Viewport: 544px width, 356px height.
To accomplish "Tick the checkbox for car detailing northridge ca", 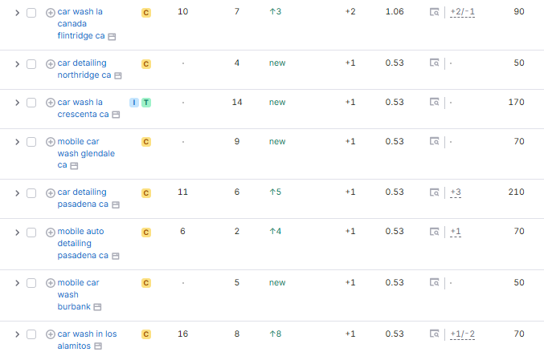I will 31,63.
